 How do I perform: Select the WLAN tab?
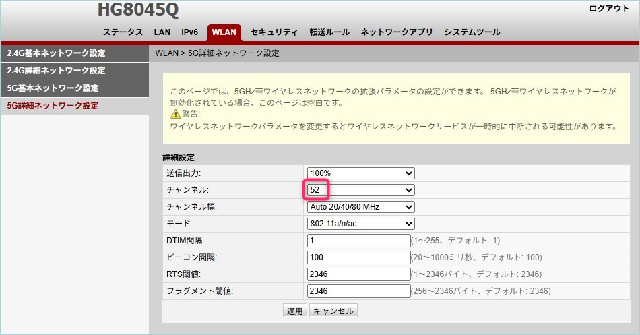[224, 32]
